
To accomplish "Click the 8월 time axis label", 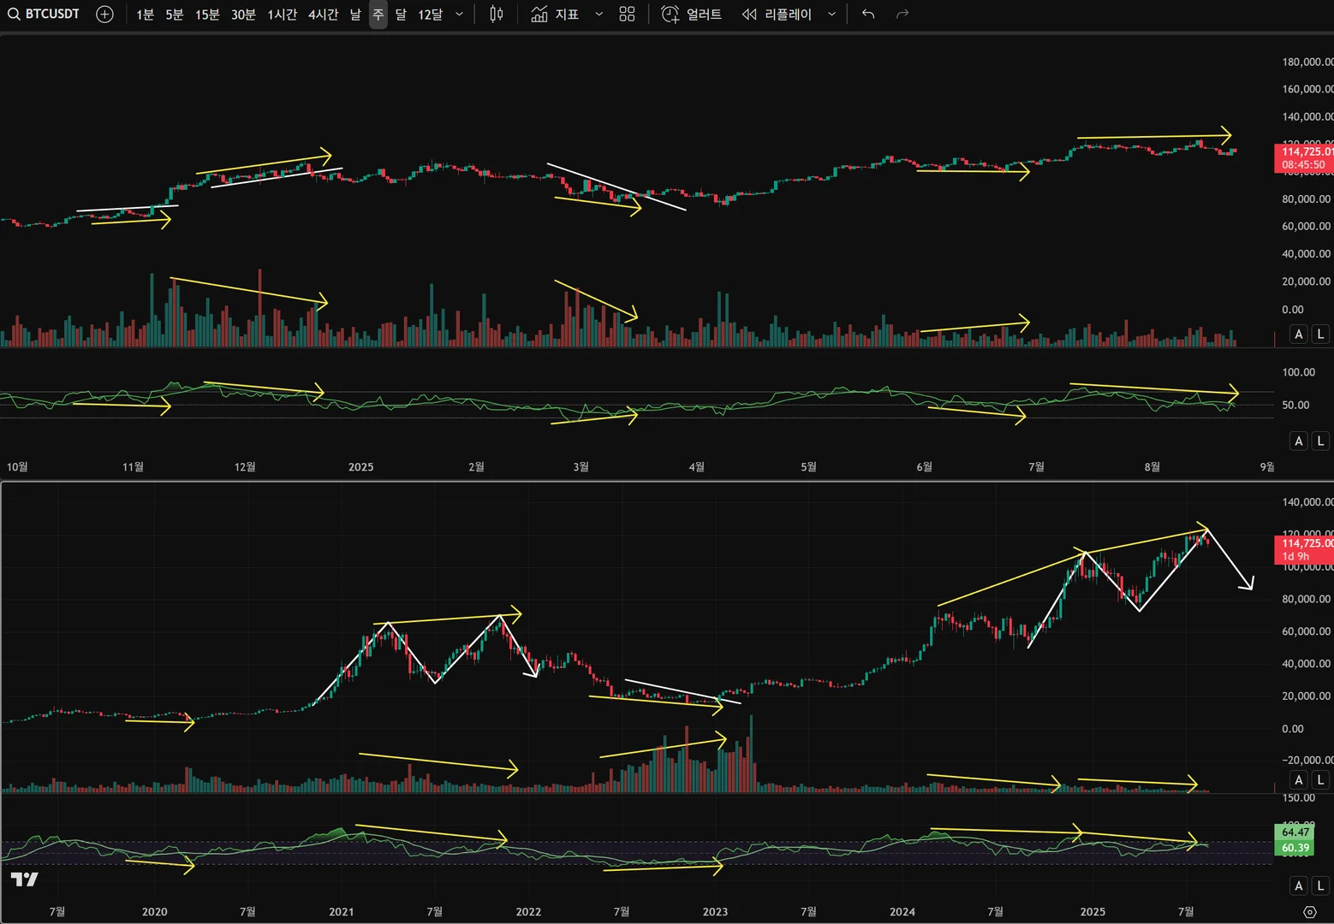I will coord(1152,467).
